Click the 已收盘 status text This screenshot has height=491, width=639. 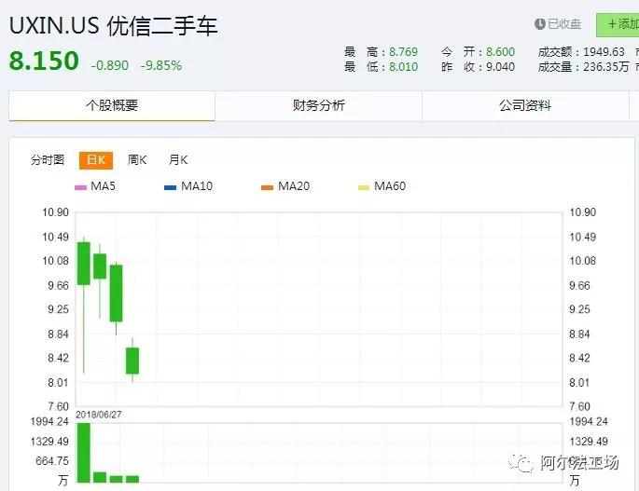click(x=564, y=24)
